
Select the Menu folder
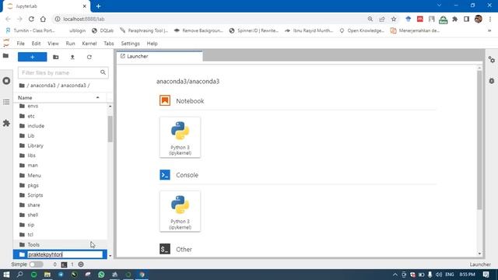tap(61, 176)
